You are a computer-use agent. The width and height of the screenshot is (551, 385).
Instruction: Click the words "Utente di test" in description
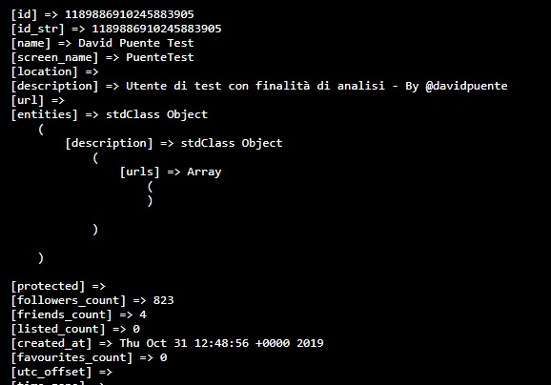point(173,86)
